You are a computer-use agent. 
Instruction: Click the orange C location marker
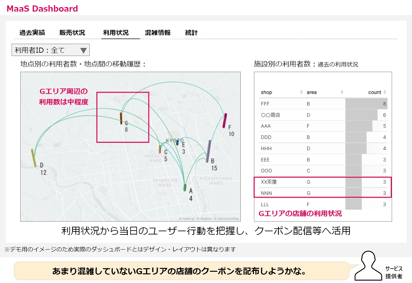(160, 149)
